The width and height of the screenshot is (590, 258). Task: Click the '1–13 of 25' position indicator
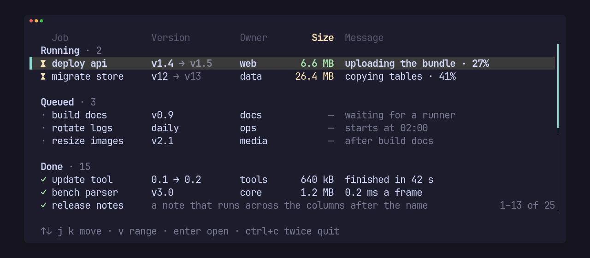(527, 205)
